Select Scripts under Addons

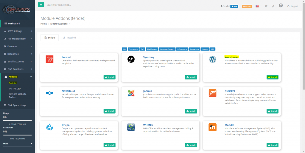(13, 83)
